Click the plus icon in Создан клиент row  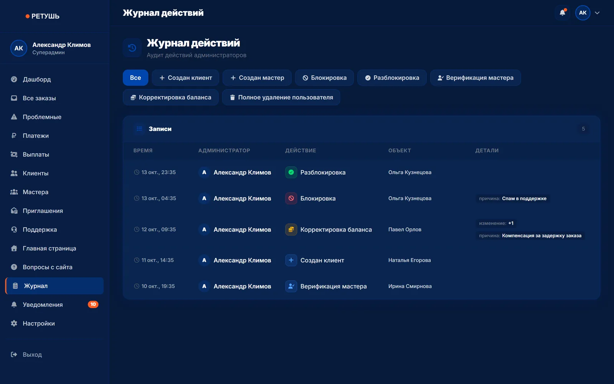tap(291, 260)
